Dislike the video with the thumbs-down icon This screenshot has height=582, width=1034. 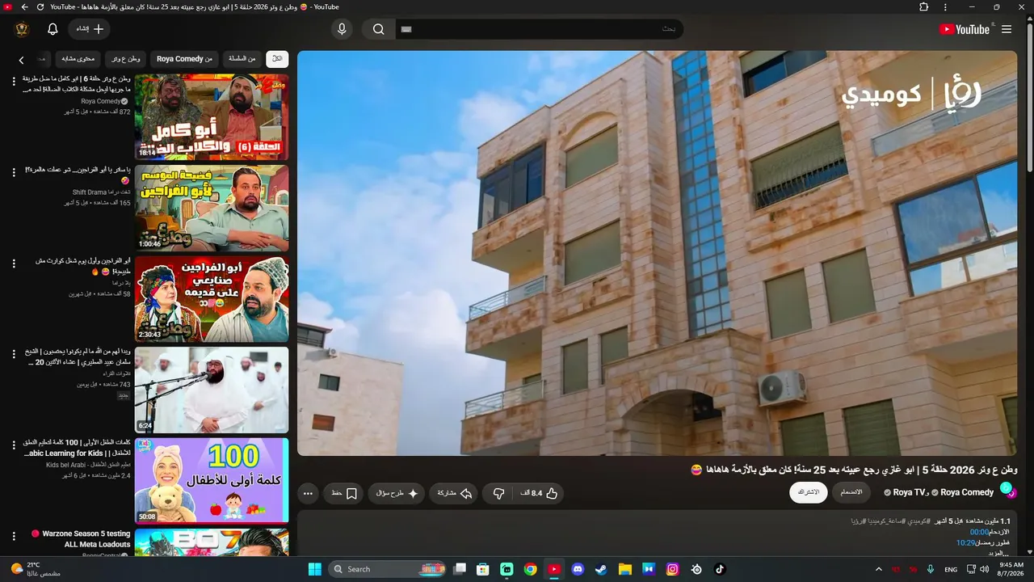click(498, 493)
